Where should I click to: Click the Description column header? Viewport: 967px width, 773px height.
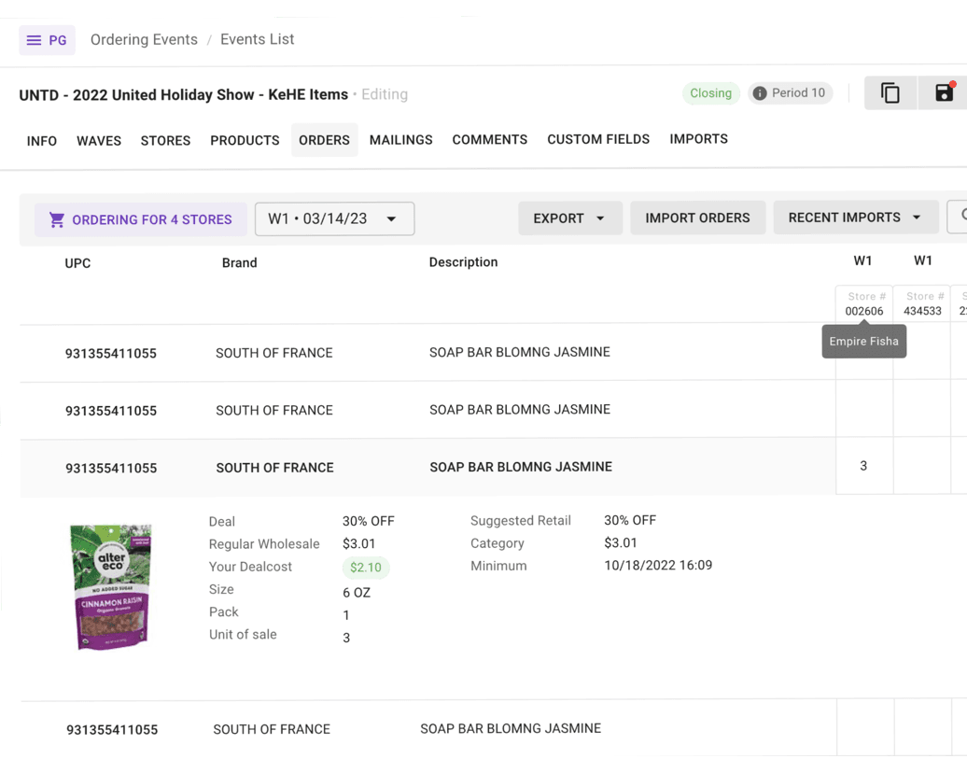(x=463, y=262)
